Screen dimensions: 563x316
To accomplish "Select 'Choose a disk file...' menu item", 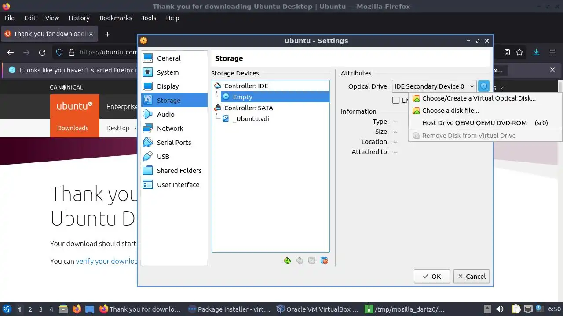I will point(485,111).
